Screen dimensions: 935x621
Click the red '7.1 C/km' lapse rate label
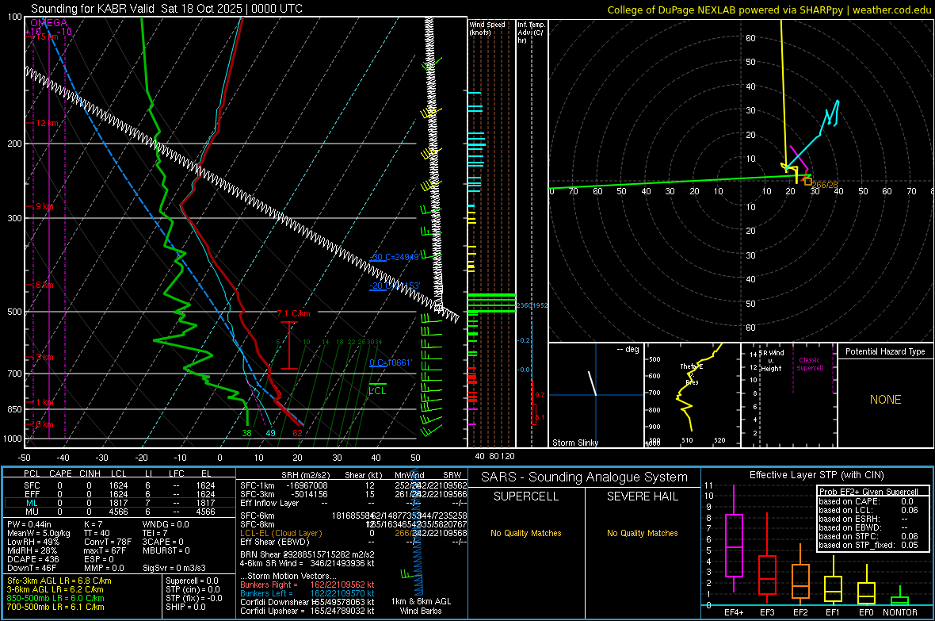click(293, 313)
